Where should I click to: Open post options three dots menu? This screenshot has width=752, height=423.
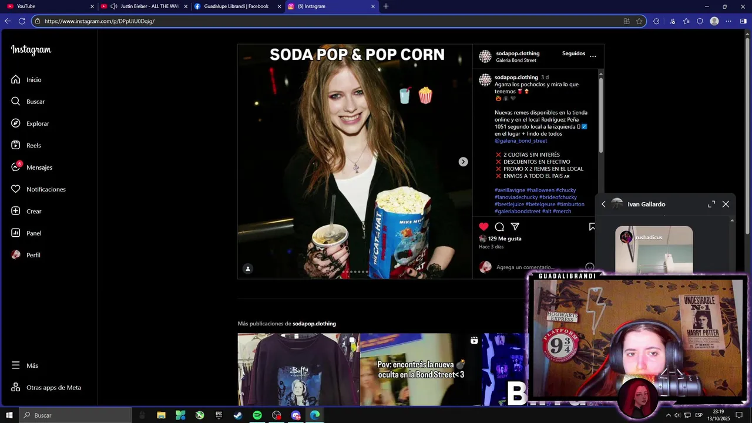(x=593, y=56)
